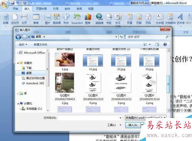Switch to the Page Layout (页面布局) tab
This screenshot has width=192, height=141.
[41, 8]
